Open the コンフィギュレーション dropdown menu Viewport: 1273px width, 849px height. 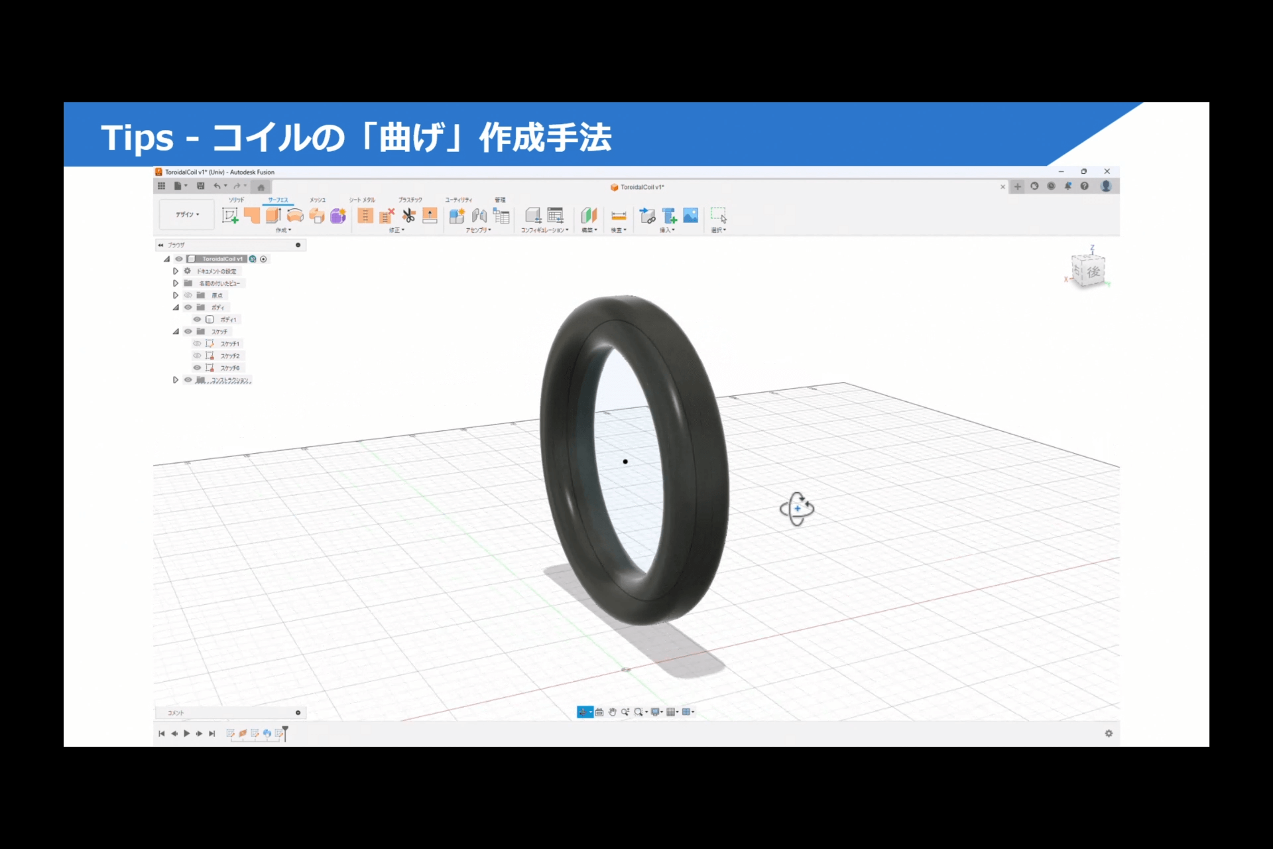coord(544,230)
